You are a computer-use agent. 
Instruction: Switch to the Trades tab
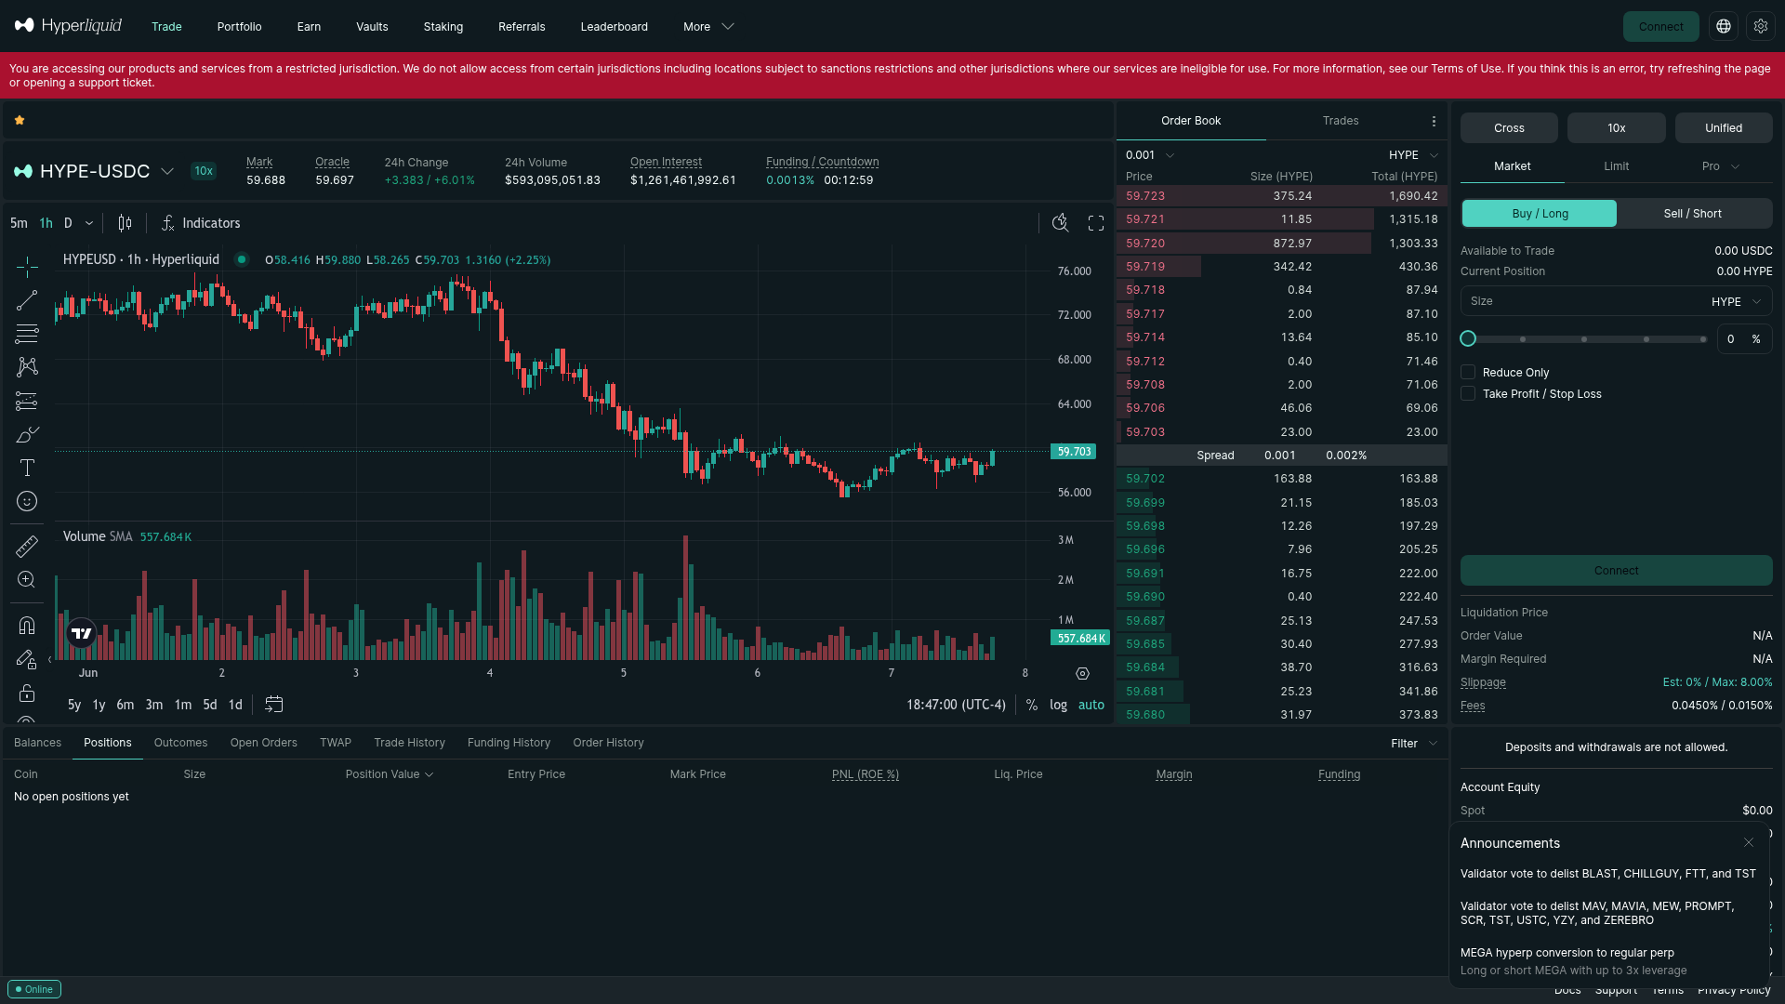[x=1341, y=121]
